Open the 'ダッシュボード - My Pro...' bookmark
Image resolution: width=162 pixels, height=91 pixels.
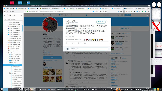15,39
